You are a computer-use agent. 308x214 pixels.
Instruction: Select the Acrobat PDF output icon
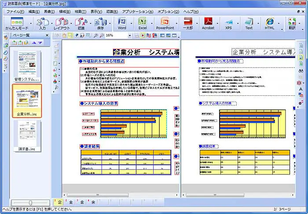[208, 23]
